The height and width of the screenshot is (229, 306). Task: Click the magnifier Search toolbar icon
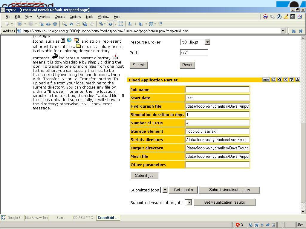point(64,24)
